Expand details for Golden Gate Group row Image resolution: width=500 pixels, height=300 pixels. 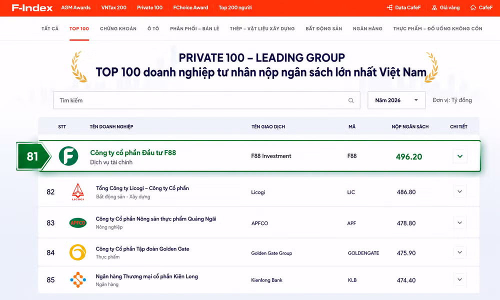tap(460, 252)
